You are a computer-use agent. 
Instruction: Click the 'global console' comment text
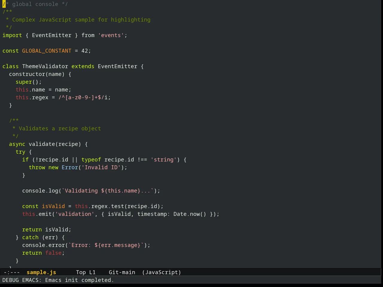(x=35, y=4)
